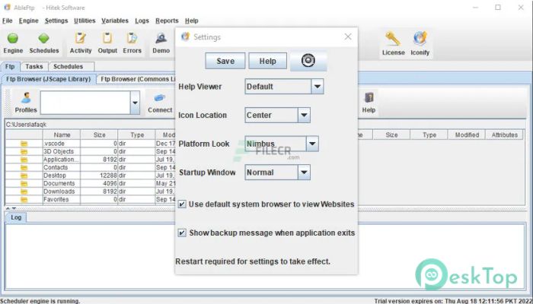Screen dimensions: 533x304
Task: Click the 12288 size cell for Desktop
Action: point(99,176)
